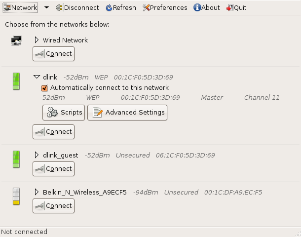Click the dlink signal strength icon
Image resolution: width=301 pixels, height=237 pixels.
(x=16, y=81)
